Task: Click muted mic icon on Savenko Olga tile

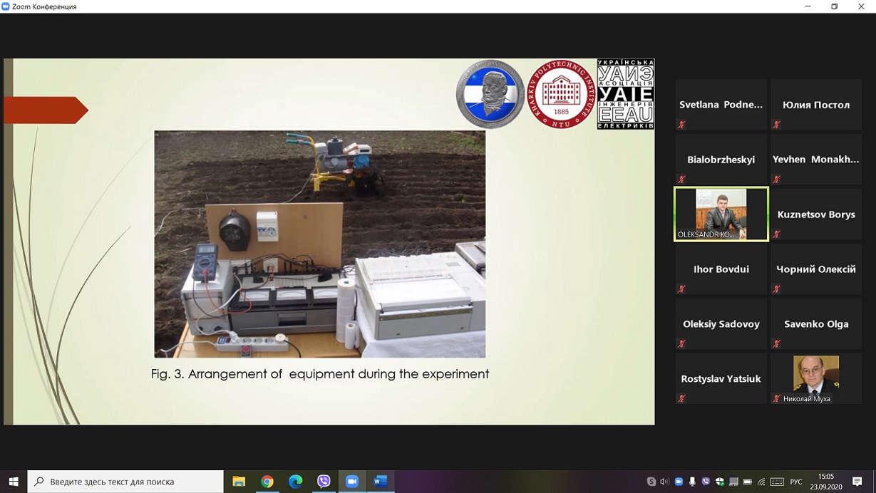Action: point(777,344)
